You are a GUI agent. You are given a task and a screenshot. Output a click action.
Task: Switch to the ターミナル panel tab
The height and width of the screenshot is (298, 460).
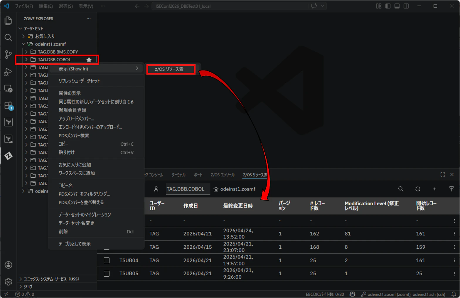point(178,175)
